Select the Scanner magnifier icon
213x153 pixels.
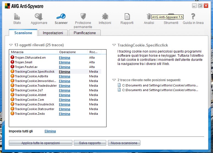pos(61,16)
